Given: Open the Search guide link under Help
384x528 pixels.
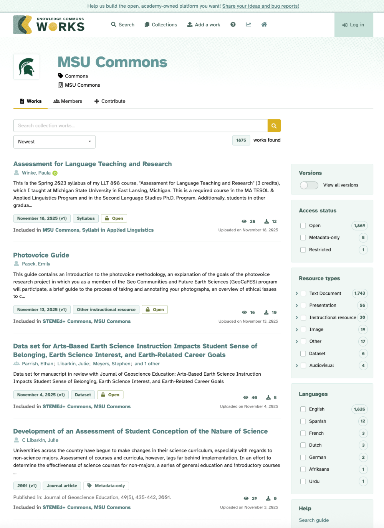Looking at the screenshot, I should click(x=314, y=520).
